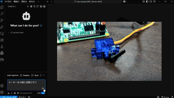Open forwarded ports indicator in status bar

(x=29, y=97)
